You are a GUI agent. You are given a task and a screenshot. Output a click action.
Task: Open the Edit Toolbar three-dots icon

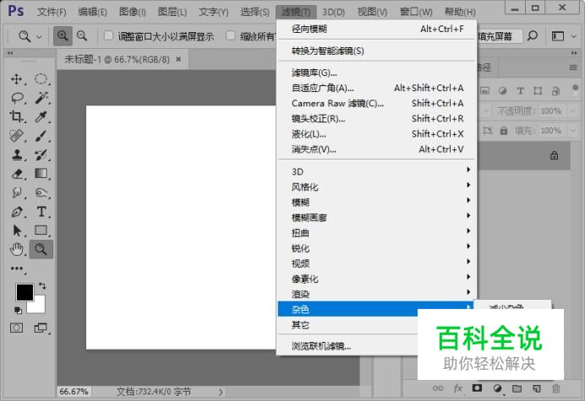(17, 268)
